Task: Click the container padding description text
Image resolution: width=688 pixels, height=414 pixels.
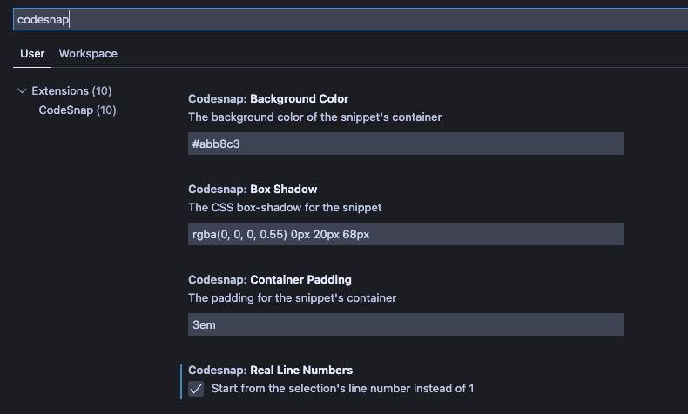Action: tap(292, 298)
